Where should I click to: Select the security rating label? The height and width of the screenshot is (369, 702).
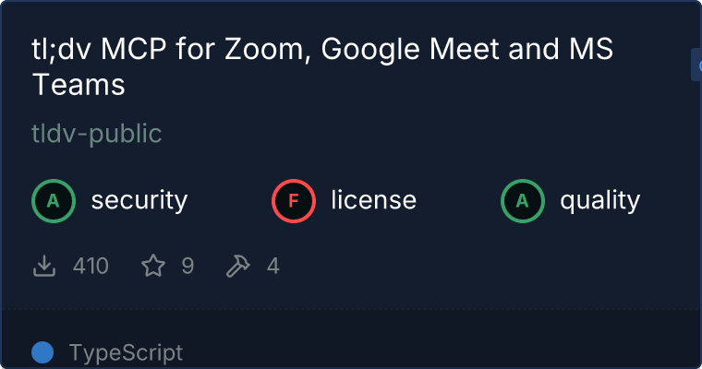139,200
